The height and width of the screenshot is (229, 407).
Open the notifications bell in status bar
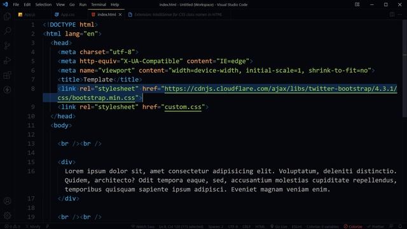(x=400, y=226)
